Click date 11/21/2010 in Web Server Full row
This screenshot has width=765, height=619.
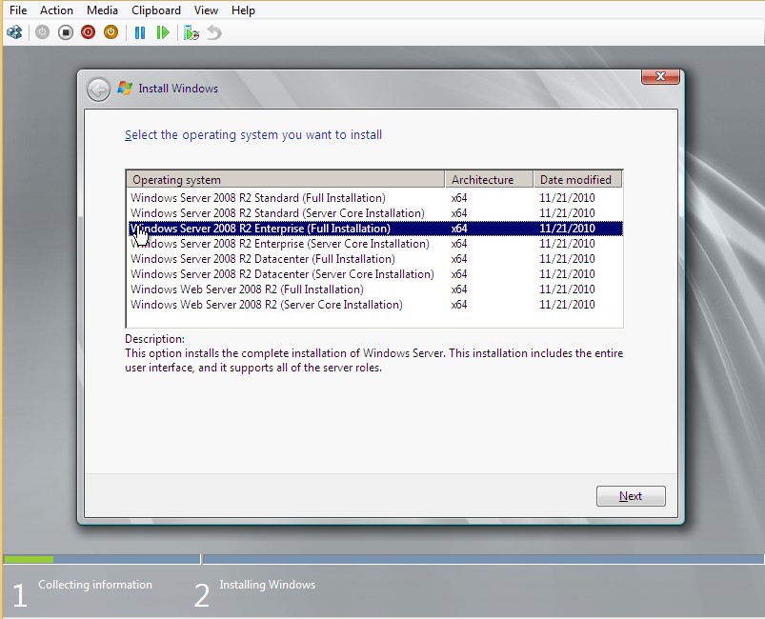point(567,290)
